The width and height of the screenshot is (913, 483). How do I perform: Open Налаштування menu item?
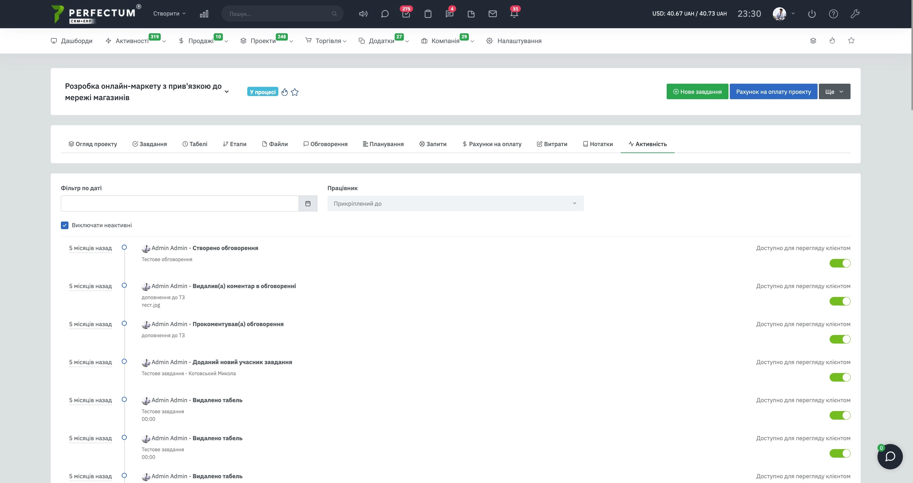pyautogui.click(x=514, y=41)
